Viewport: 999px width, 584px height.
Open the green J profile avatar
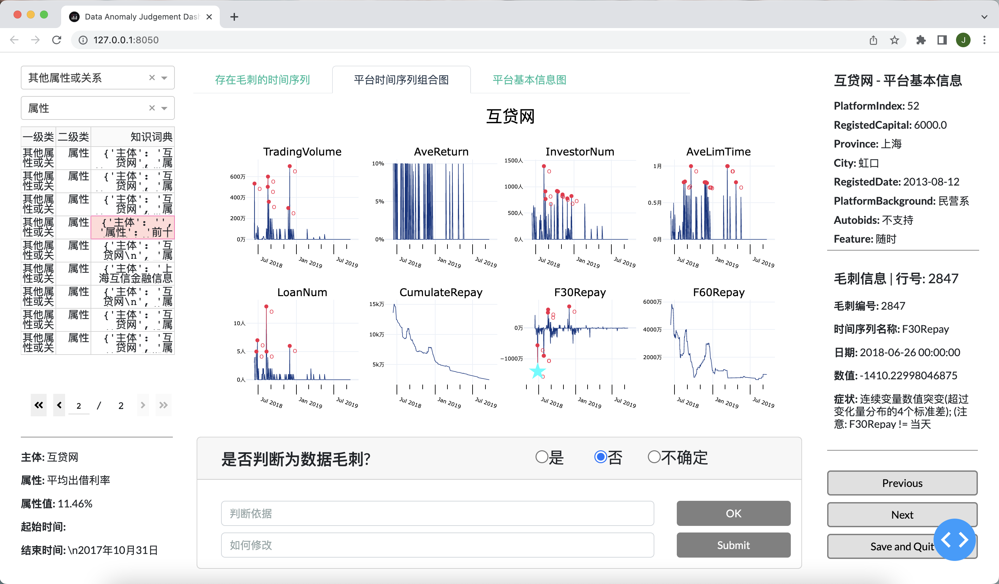click(963, 40)
